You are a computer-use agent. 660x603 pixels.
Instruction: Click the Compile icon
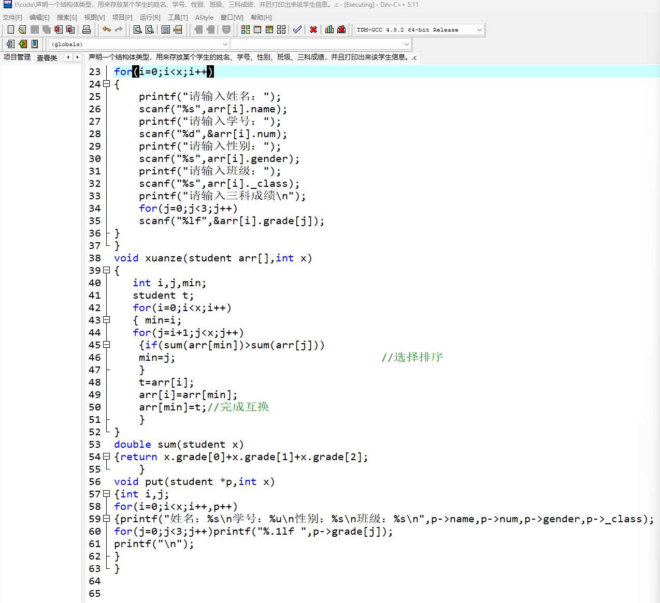[x=246, y=30]
